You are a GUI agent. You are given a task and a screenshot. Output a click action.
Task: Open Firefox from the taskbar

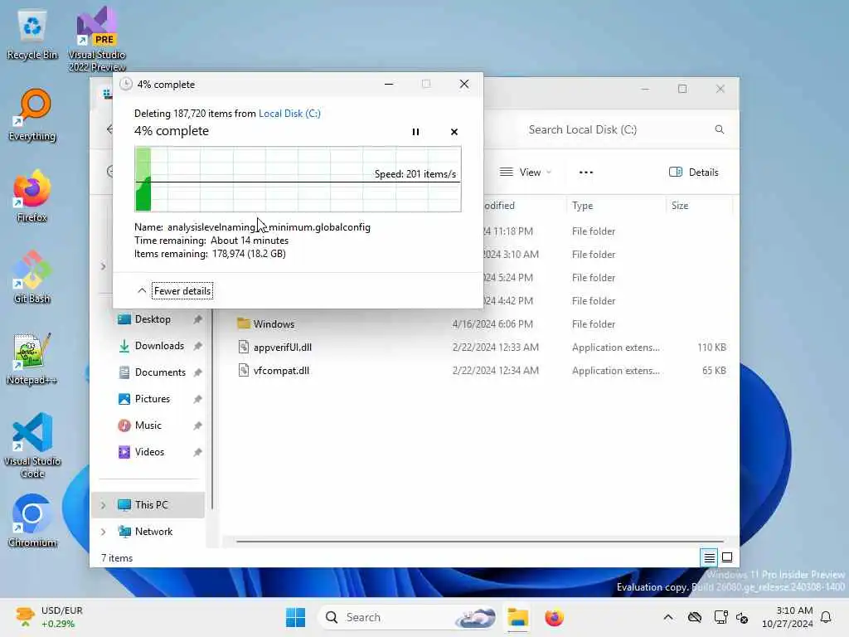[554, 617]
